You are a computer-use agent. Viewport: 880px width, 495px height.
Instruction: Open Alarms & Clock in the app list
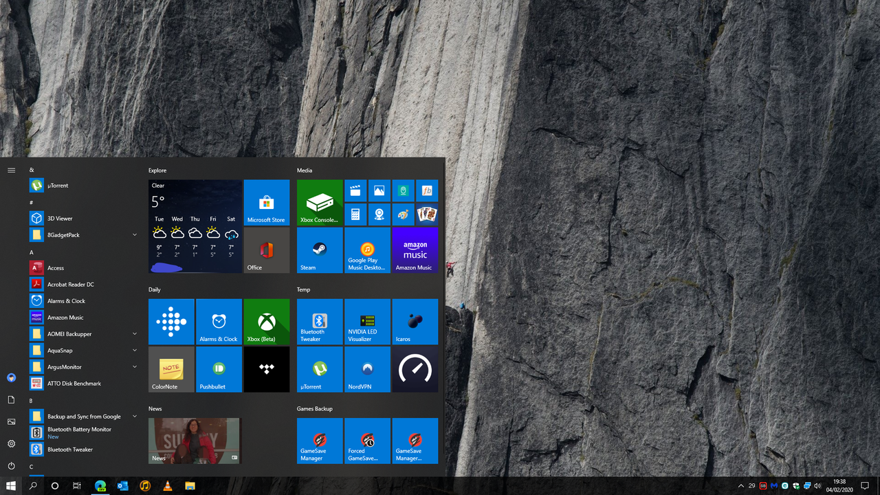[x=82, y=301]
